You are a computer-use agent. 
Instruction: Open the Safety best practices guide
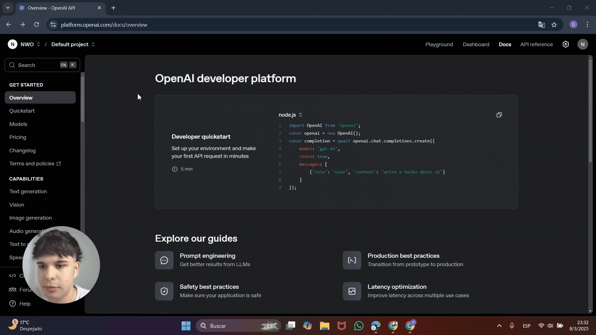208,291
